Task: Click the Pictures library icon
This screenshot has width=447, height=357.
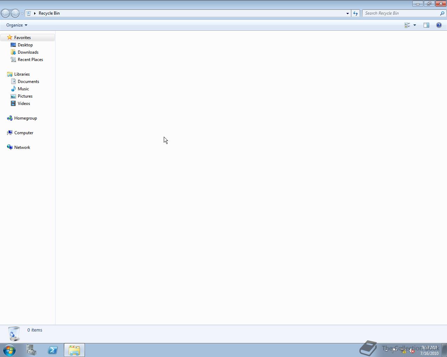Action: [13, 96]
